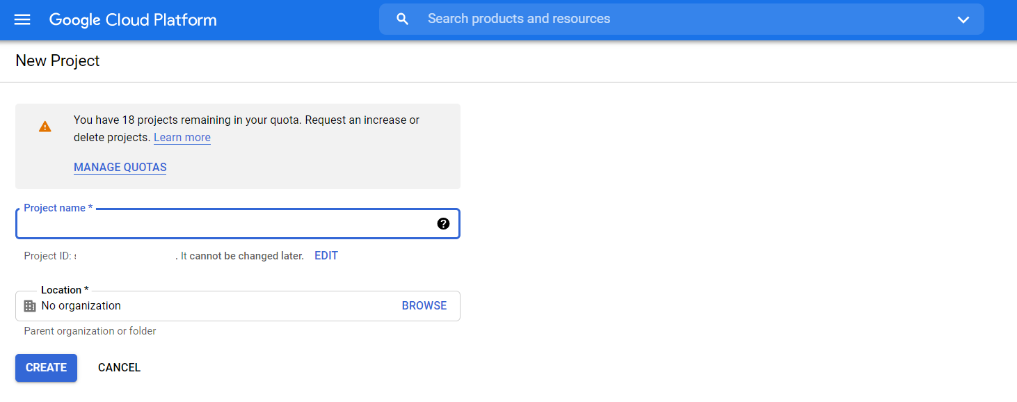Open the main navigation hamburger menu
The image size is (1017, 402).
(22, 19)
